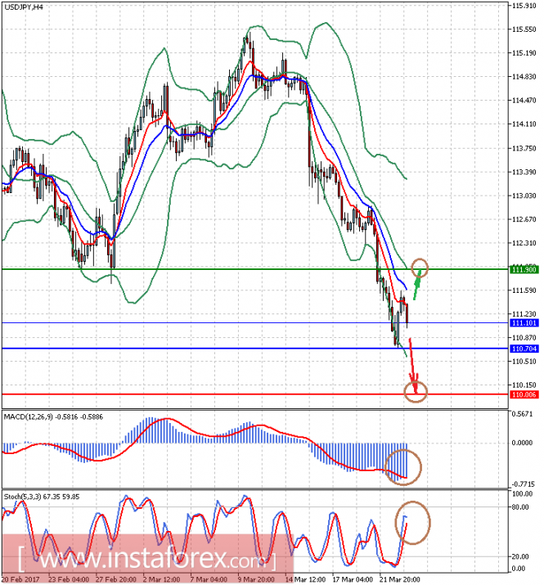Select the brown circle at the 110.006 level
Screen dimensions: 544x585
416,393
